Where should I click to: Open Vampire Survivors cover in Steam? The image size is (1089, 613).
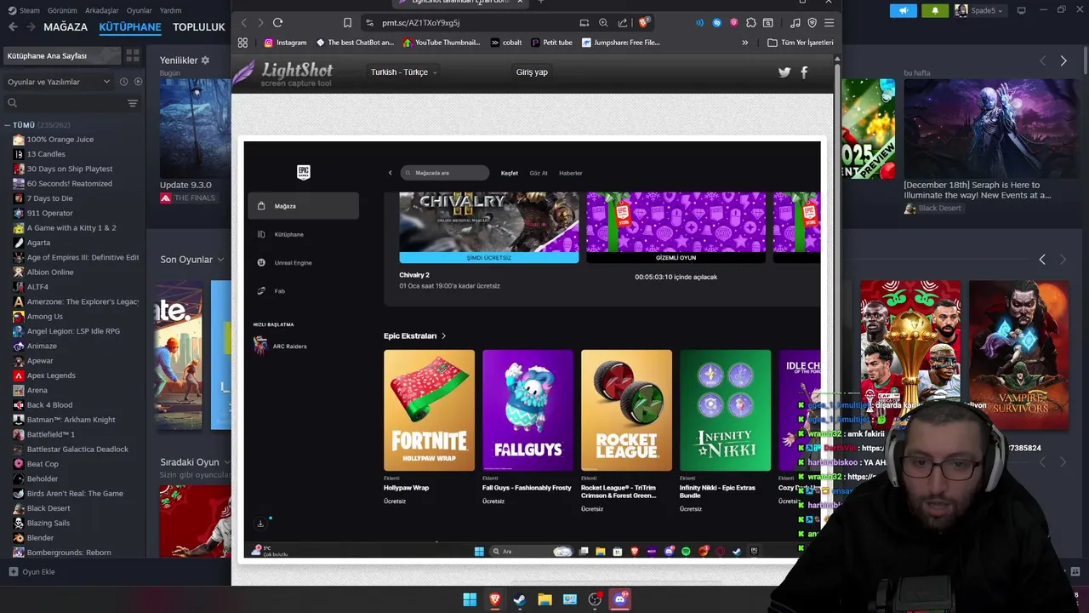pyautogui.click(x=1018, y=356)
